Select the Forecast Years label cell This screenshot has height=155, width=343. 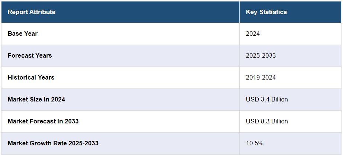pos(30,56)
